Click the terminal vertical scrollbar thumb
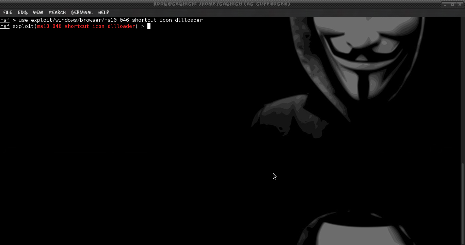465x245 pixels. coord(463,204)
